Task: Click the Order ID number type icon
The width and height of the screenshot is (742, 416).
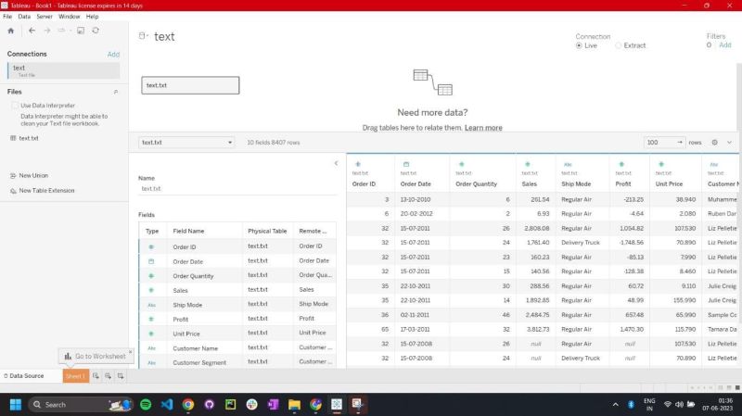Action: (x=358, y=164)
